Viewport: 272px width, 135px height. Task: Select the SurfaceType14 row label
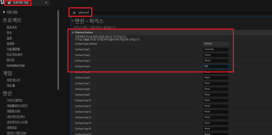click(x=83, y=123)
